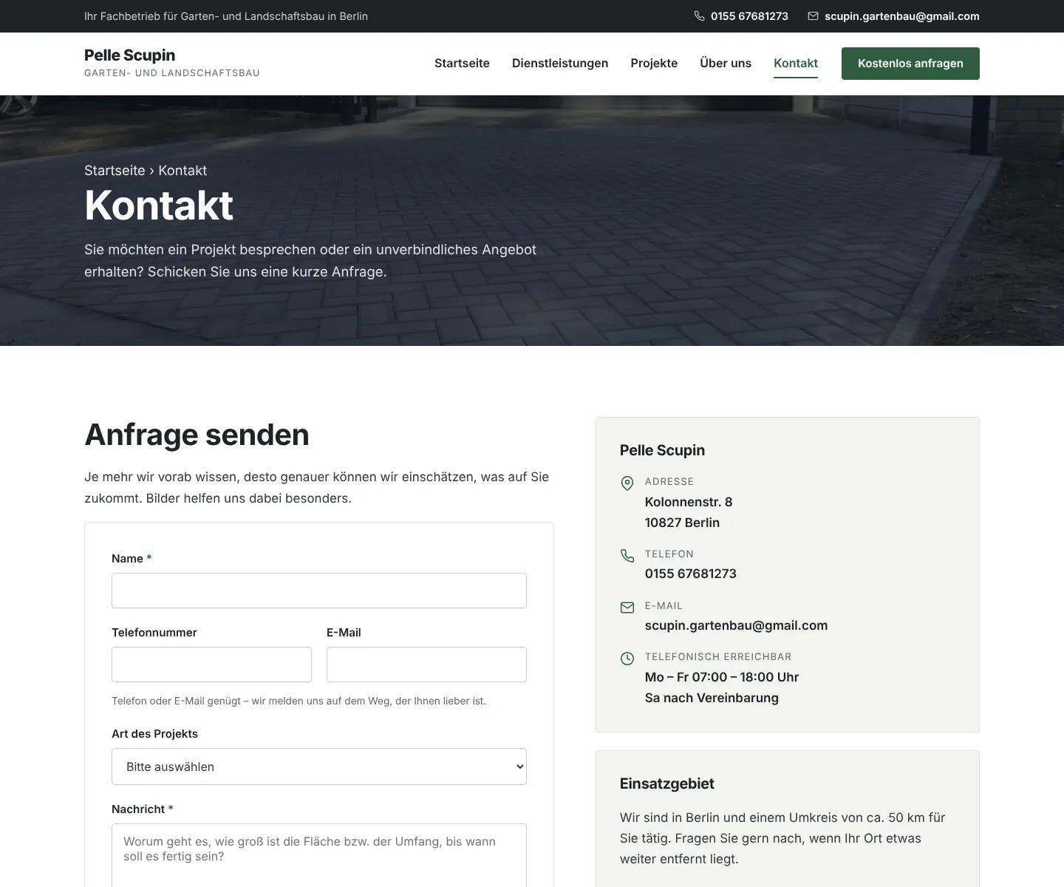This screenshot has width=1064, height=887.
Task: Focus the Telefonnummer input field
Action: coord(211,665)
